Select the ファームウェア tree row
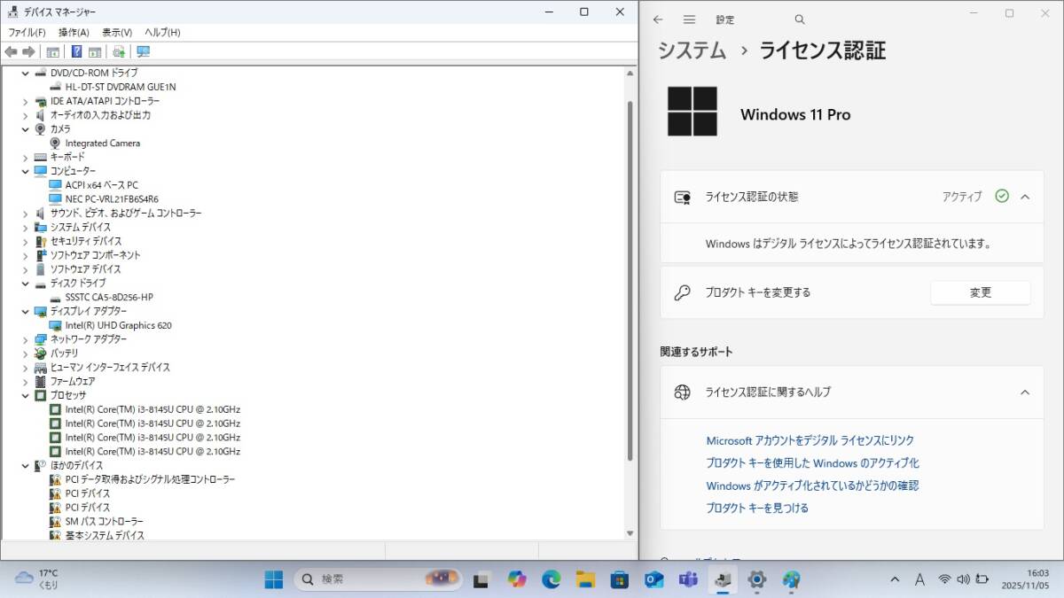The image size is (1064, 598). (x=73, y=381)
